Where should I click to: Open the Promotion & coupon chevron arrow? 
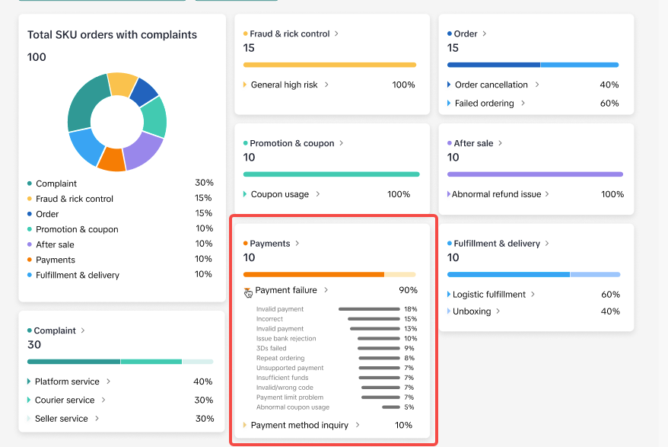tap(342, 143)
